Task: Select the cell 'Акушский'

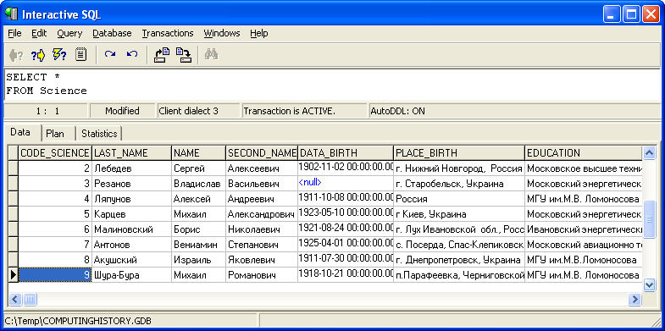Action: click(132, 260)
